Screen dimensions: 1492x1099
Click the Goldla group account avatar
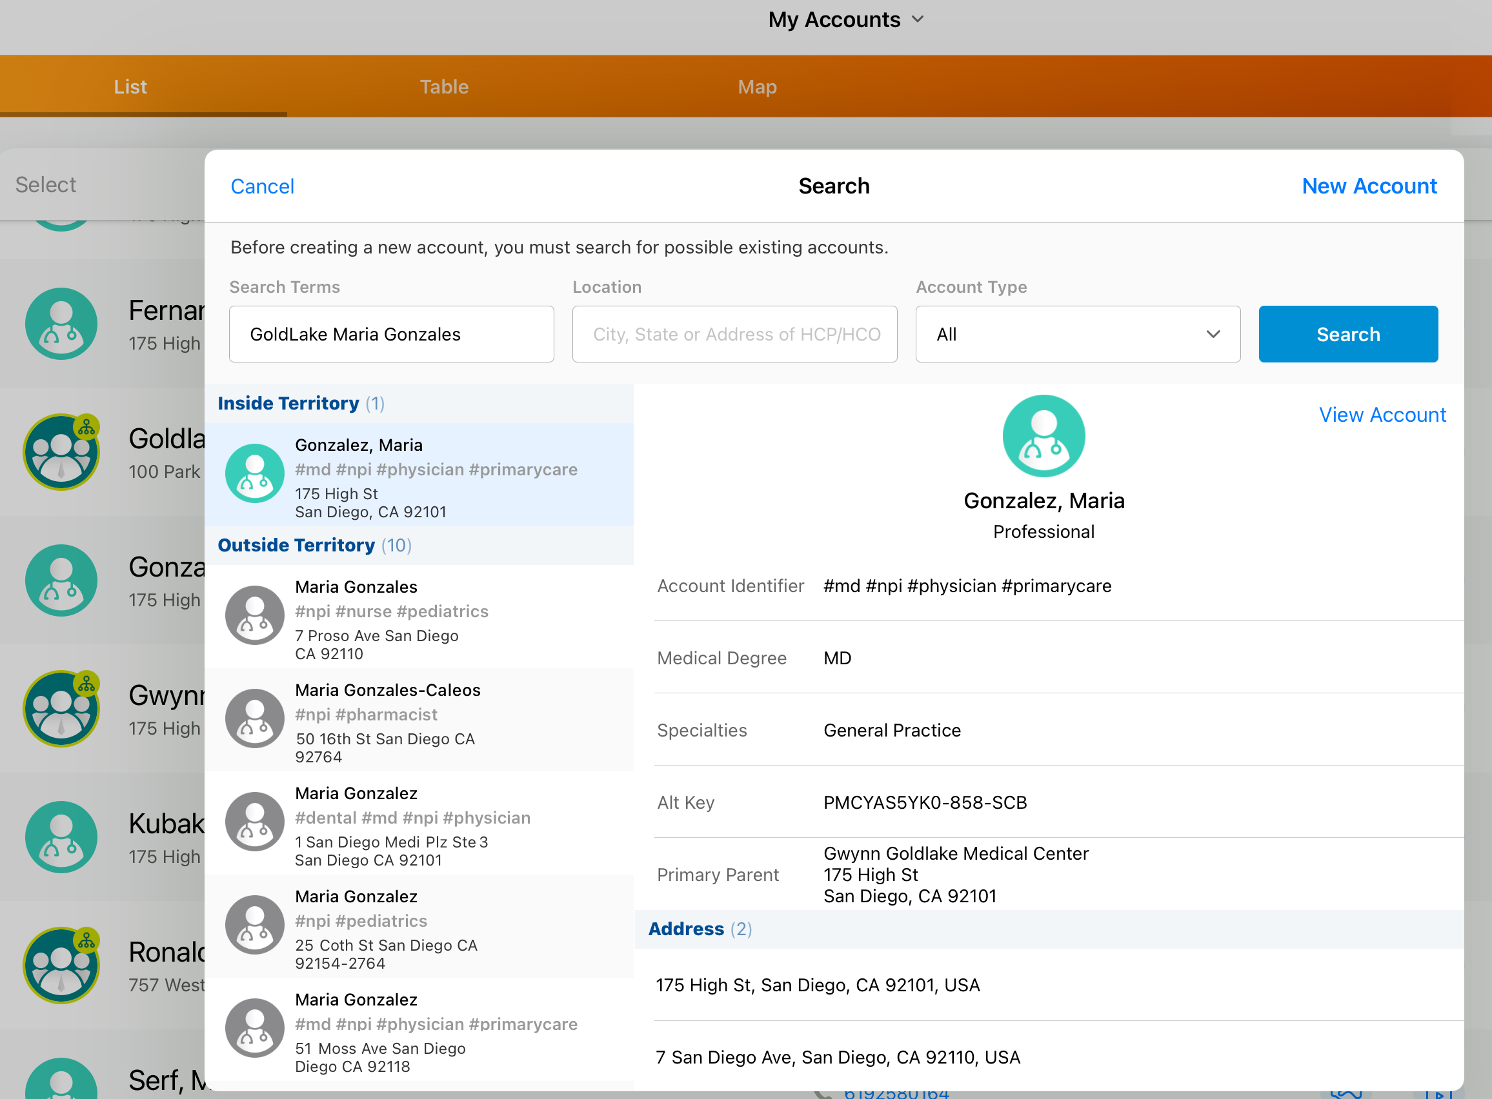(61, 451)
